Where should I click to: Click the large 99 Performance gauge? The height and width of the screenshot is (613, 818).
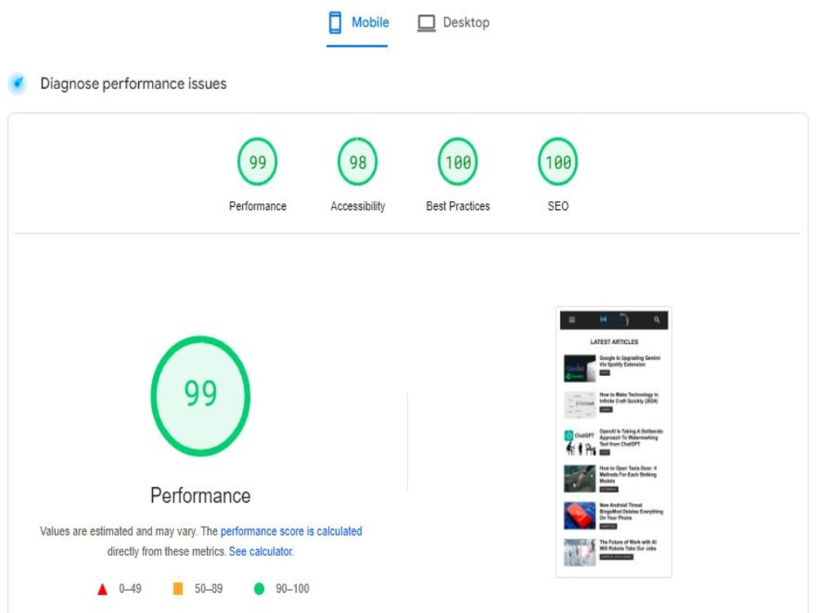pos(200,396)
